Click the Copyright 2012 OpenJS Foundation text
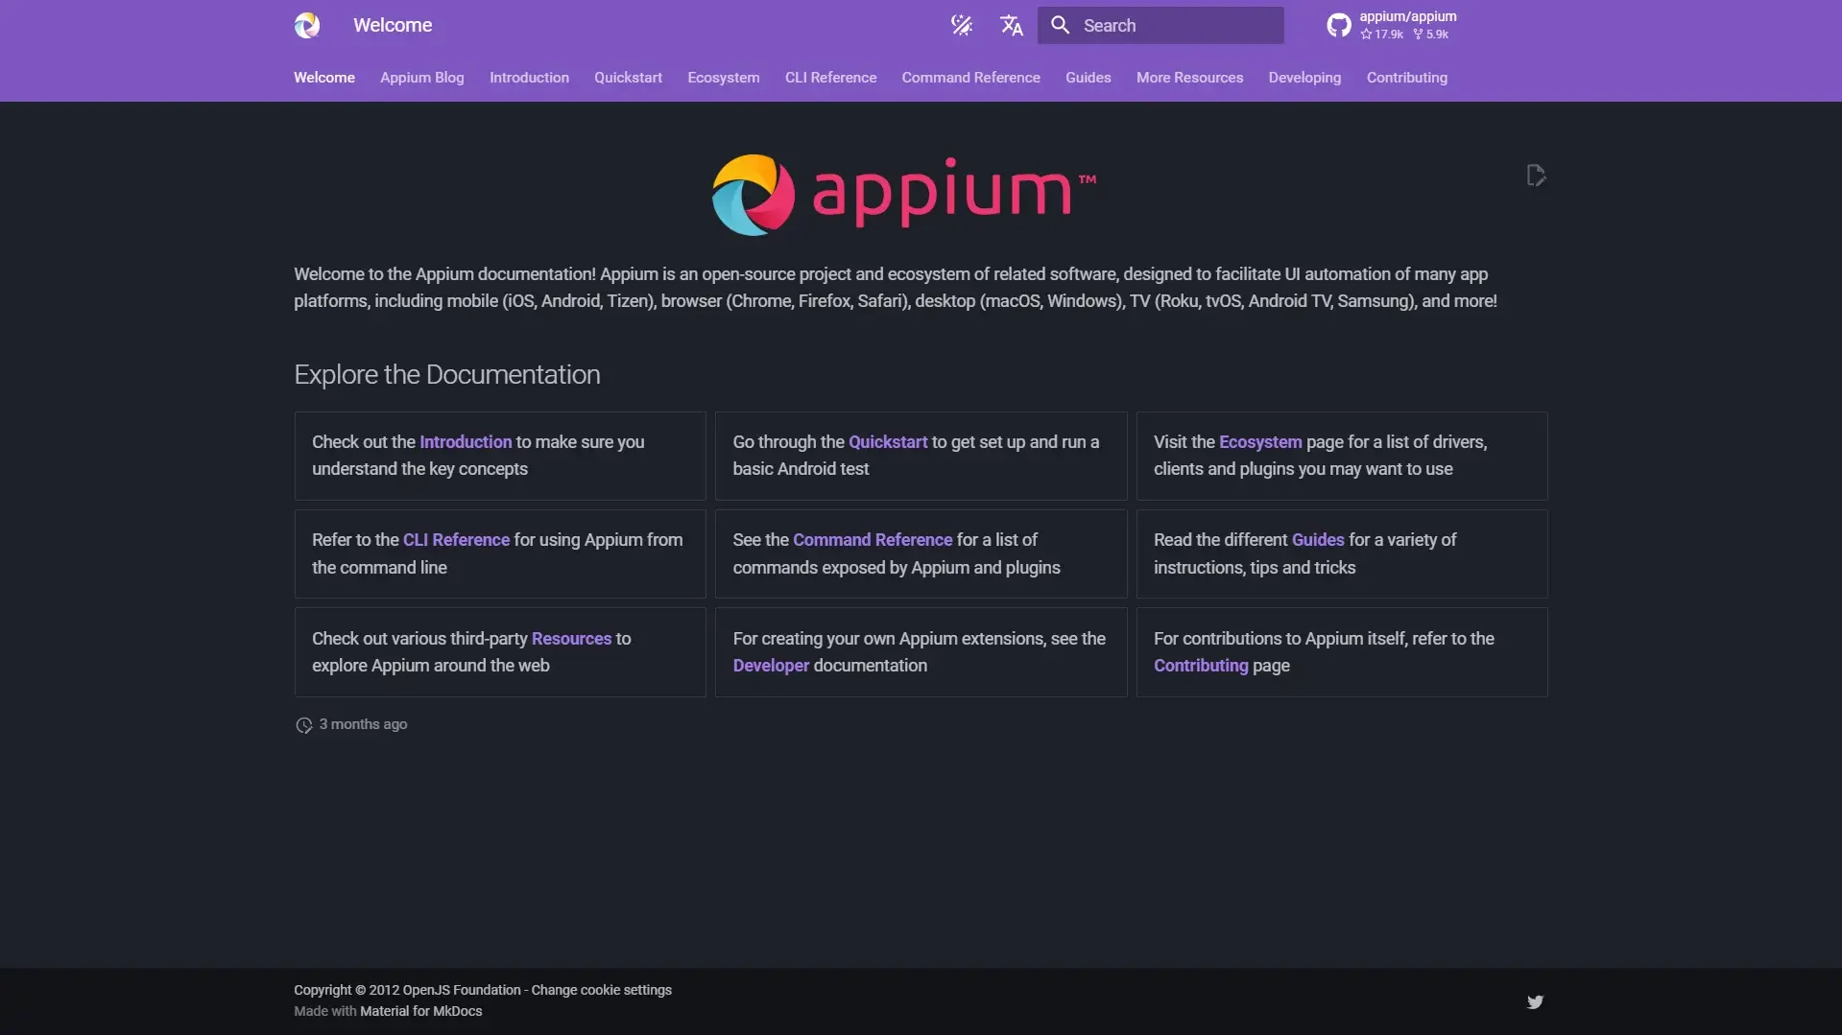The width and height of the screenshot is (1842, 1035). [x=407, y=990]
